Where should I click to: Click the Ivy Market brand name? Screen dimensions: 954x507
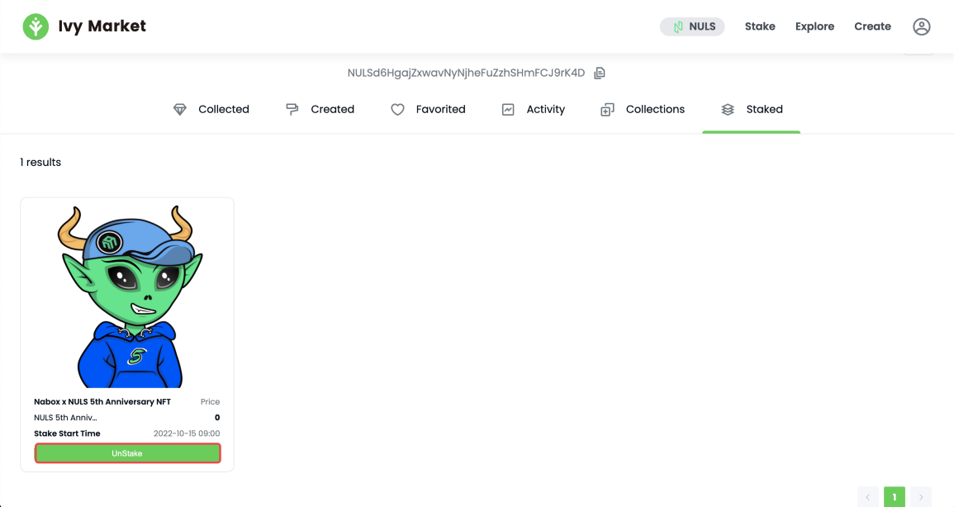point(102,26)
